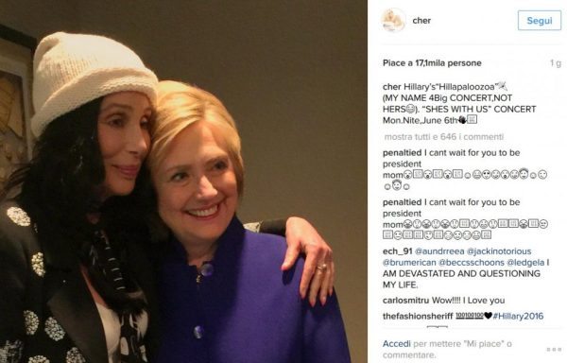
Task: Open the ech_91 commenter profile
Action: pos(398,251)
